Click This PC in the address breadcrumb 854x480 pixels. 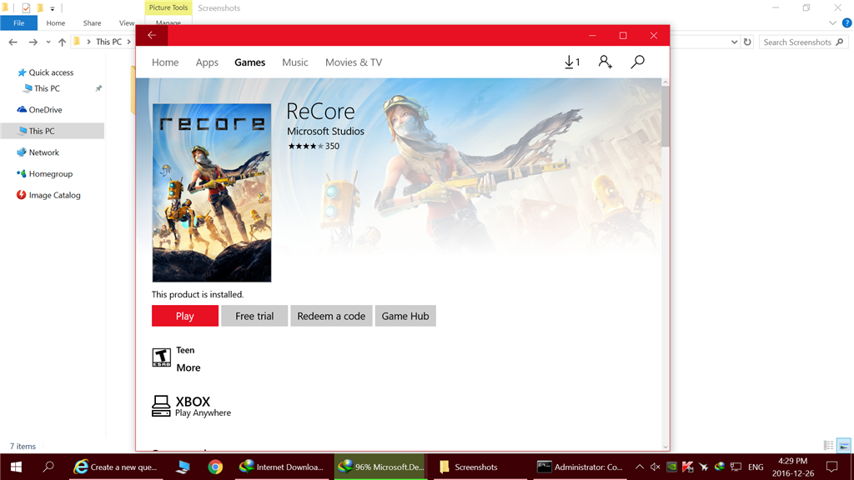[x=109, y=42]
